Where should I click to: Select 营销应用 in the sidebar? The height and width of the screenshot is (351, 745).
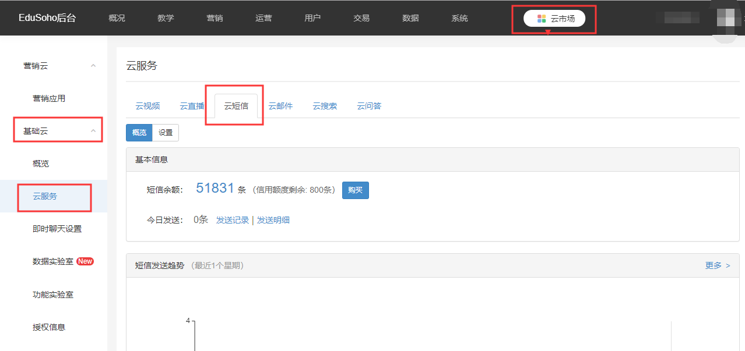(x=49, y=98)
